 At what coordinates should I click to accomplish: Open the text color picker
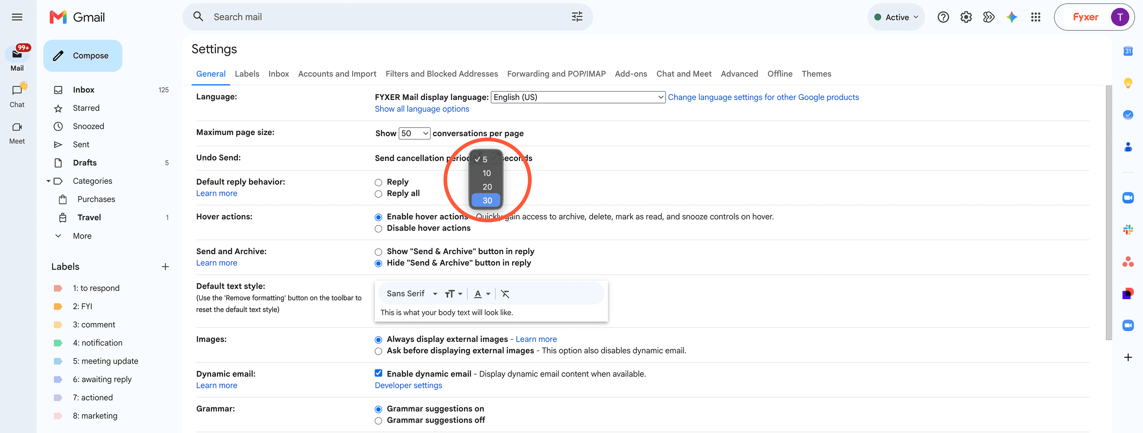tap(482, 294)
